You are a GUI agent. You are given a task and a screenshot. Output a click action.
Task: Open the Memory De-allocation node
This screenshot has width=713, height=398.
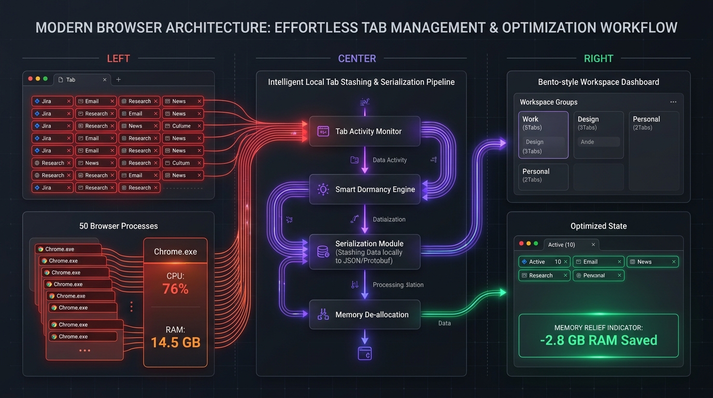click(x=365, y=315)
